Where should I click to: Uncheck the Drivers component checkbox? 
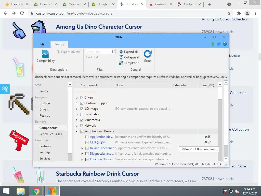point(82,97)
